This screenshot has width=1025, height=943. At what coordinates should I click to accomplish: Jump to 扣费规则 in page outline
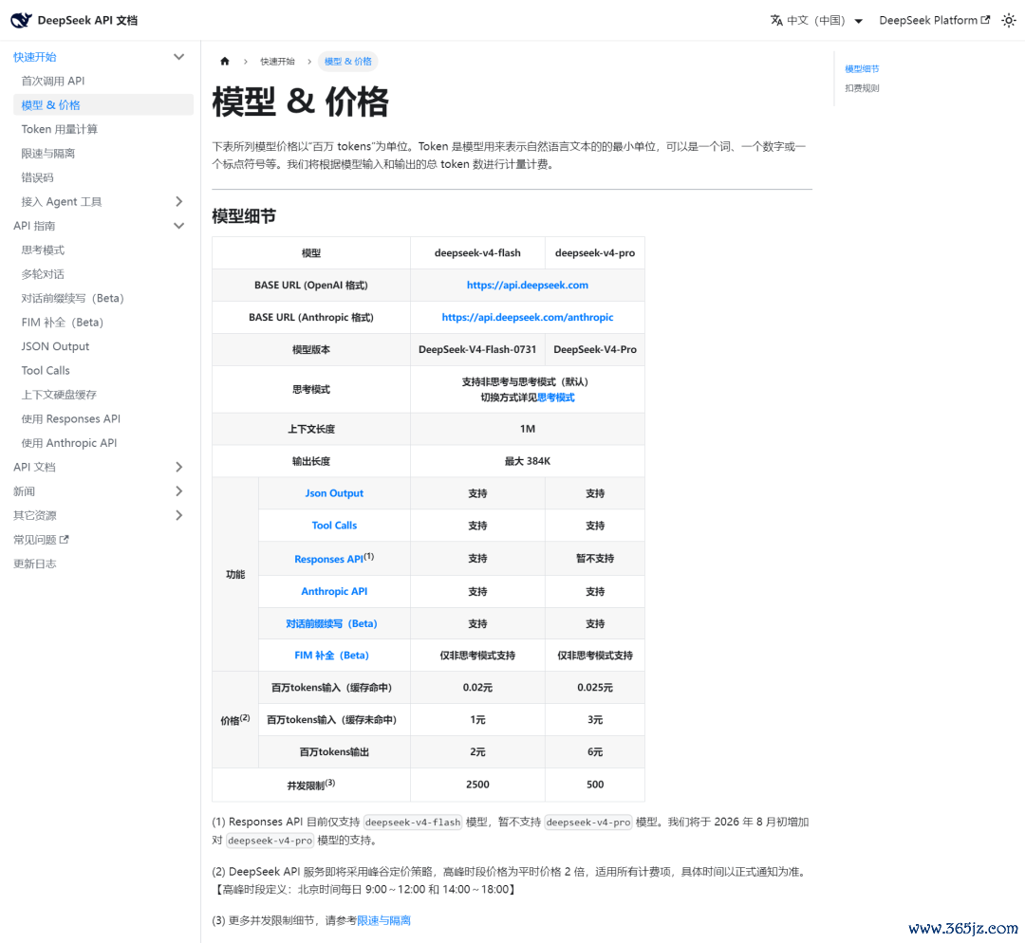(862, 88)
